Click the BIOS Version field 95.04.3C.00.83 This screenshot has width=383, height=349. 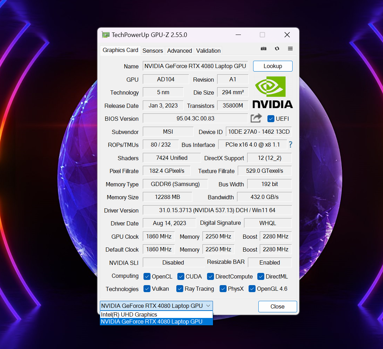click(196, 118)
